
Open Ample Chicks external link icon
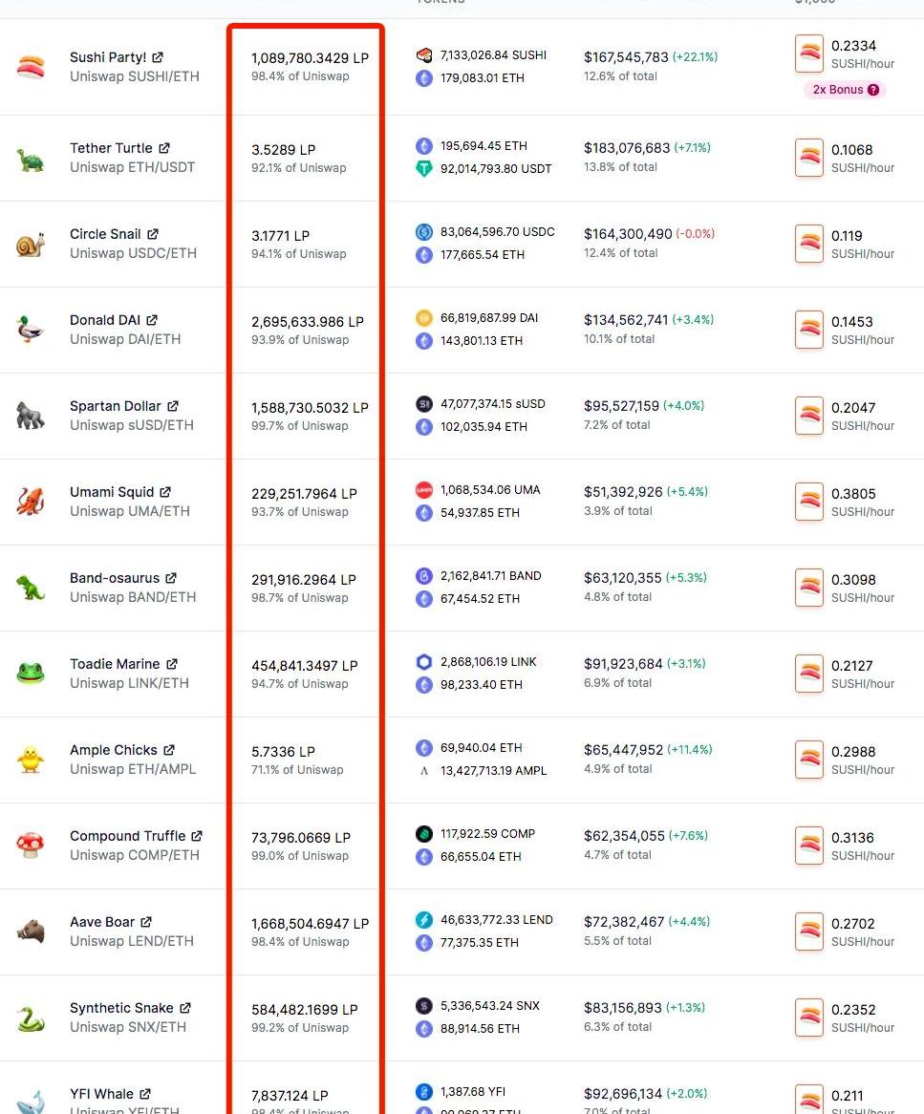tap(169, 750)
